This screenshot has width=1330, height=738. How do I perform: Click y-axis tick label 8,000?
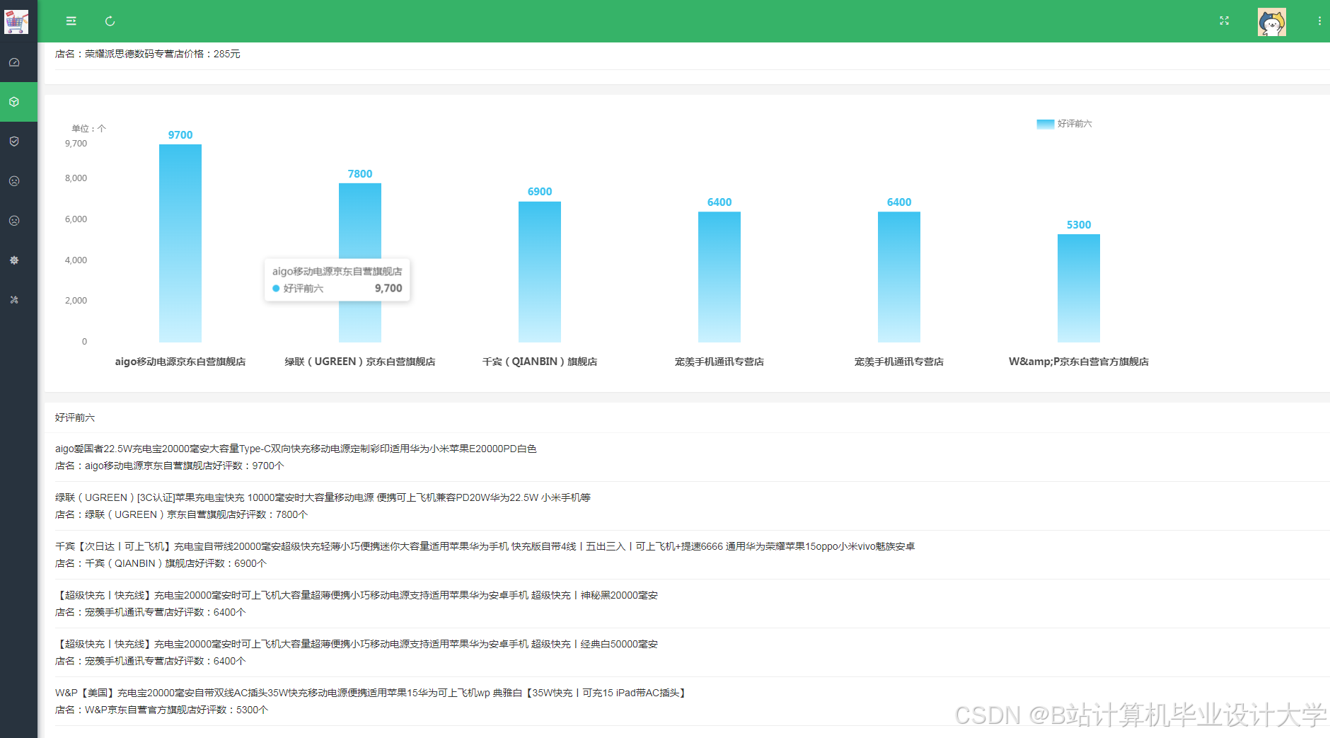click(x=76, y=178)
